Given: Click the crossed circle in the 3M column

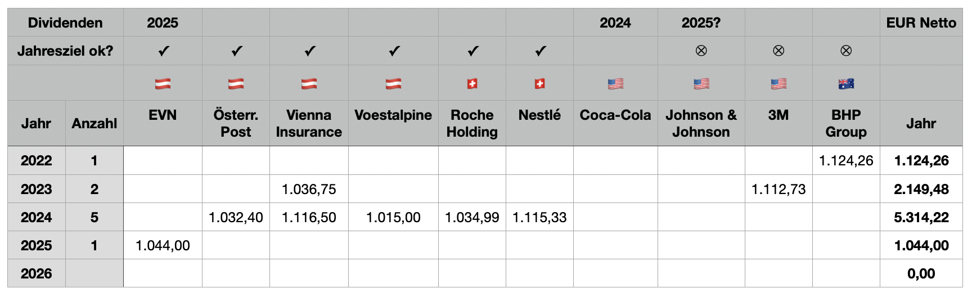Looking at the screenshot, I should click(778, 51).
